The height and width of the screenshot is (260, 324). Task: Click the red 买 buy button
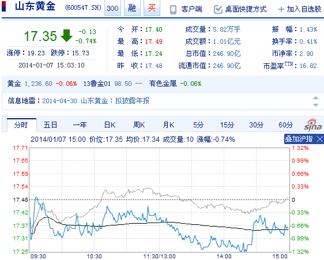pos(152,8)
